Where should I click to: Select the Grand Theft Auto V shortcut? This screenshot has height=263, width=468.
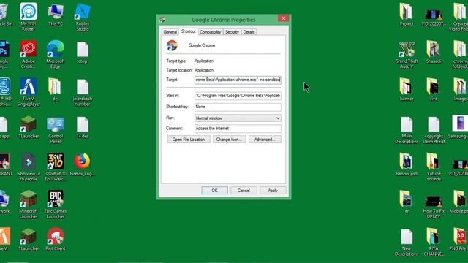tap(407, 55)
